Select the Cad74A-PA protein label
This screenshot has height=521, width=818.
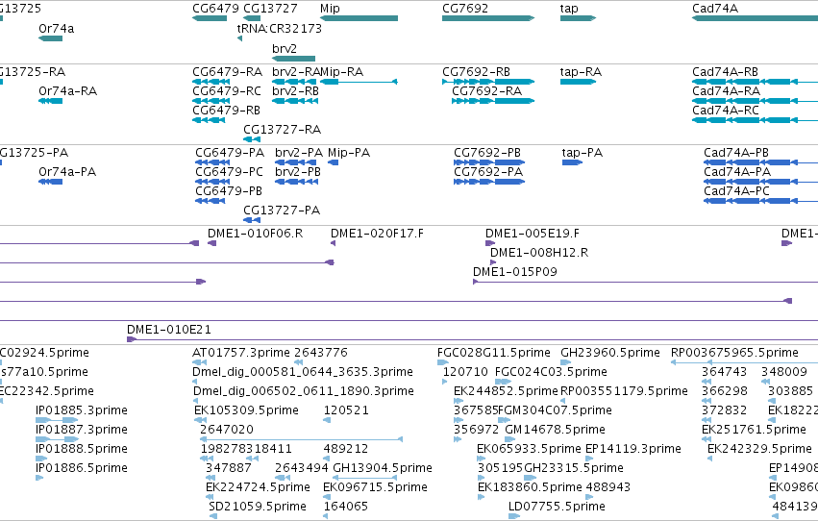[x=737, y=171]
